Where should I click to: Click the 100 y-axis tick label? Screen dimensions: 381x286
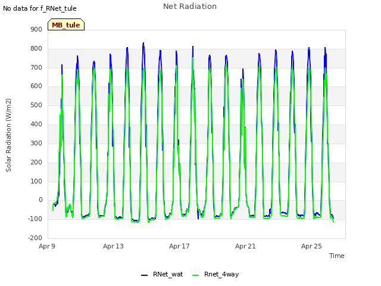36,181
